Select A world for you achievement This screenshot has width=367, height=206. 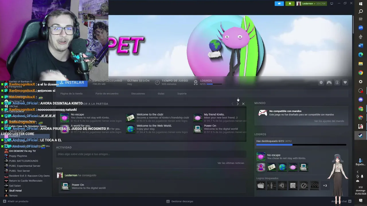point(91,129)
